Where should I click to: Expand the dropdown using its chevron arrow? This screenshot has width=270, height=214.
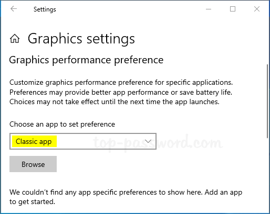tap(148, 141)
